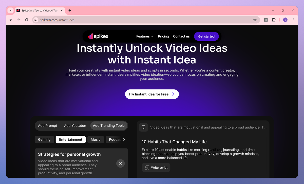
Task: Click the browser forward arrow
Action: pyautogui.click(x=18, y=20)
